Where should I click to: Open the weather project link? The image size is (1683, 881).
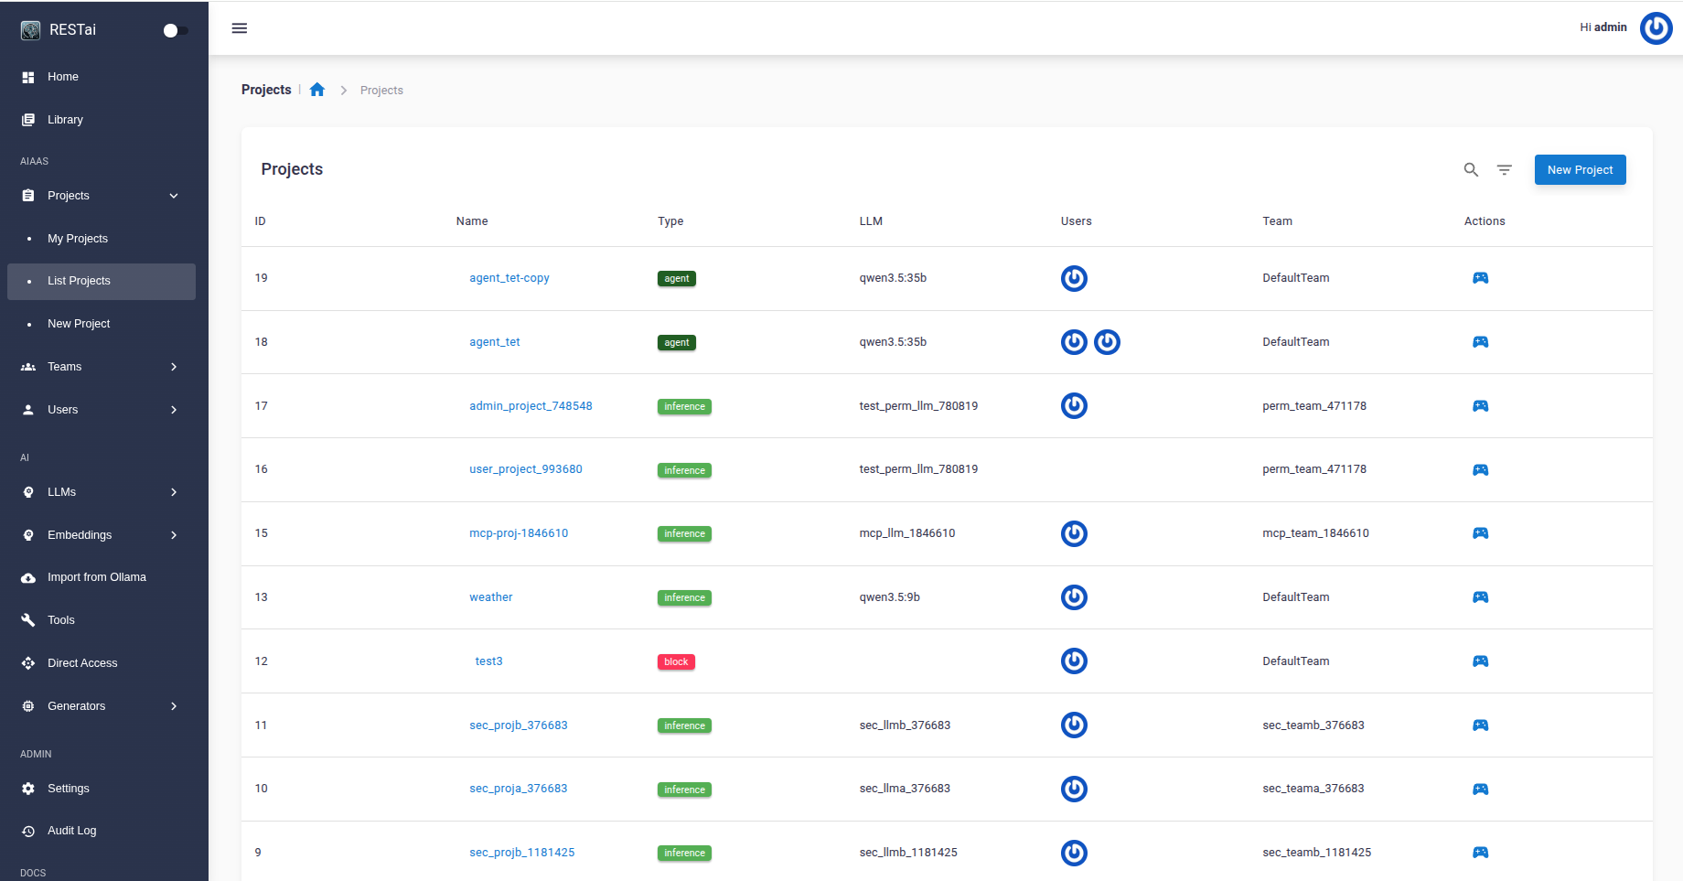click(491, 597)
